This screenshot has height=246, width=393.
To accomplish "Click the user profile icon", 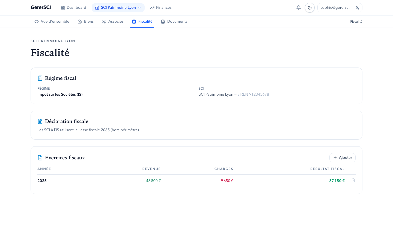I will 357,8.
